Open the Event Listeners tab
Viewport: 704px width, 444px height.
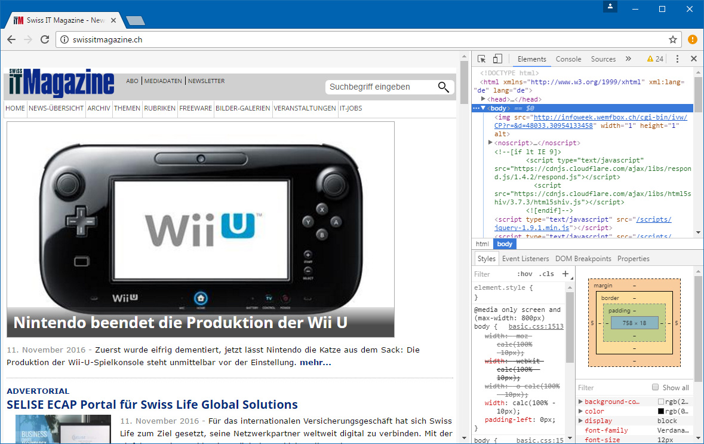click(525, 259)
